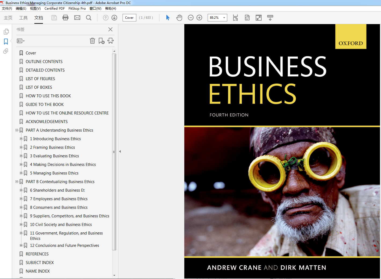Open page thumbnails panel icon
The width and height of the screenshot is (381, 279).
point(6,32)
